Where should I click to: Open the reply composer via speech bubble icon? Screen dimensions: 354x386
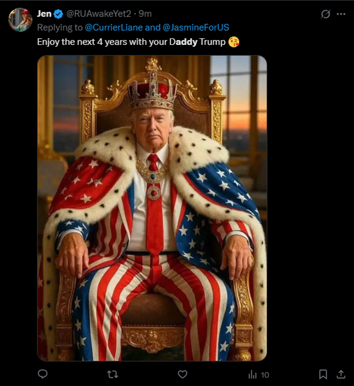click(43, 374)
